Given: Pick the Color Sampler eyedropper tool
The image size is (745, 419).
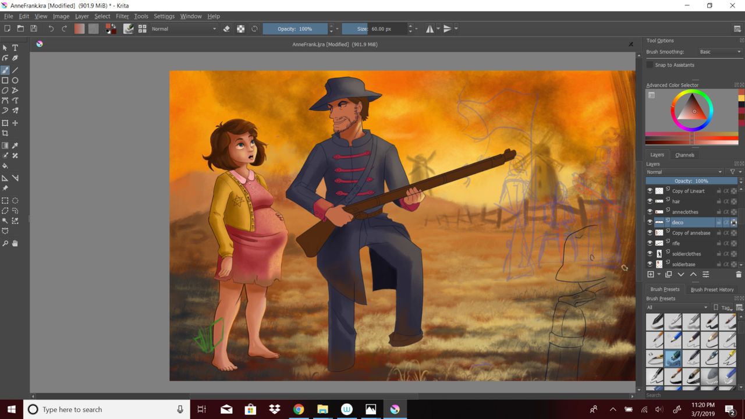Looking at the screenshot, I should pos(15,145).
